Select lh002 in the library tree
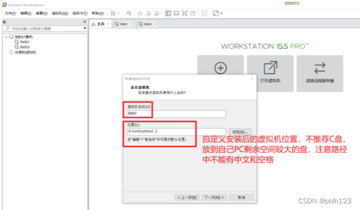This screenshot has height=210, width=360. point(25,47)
